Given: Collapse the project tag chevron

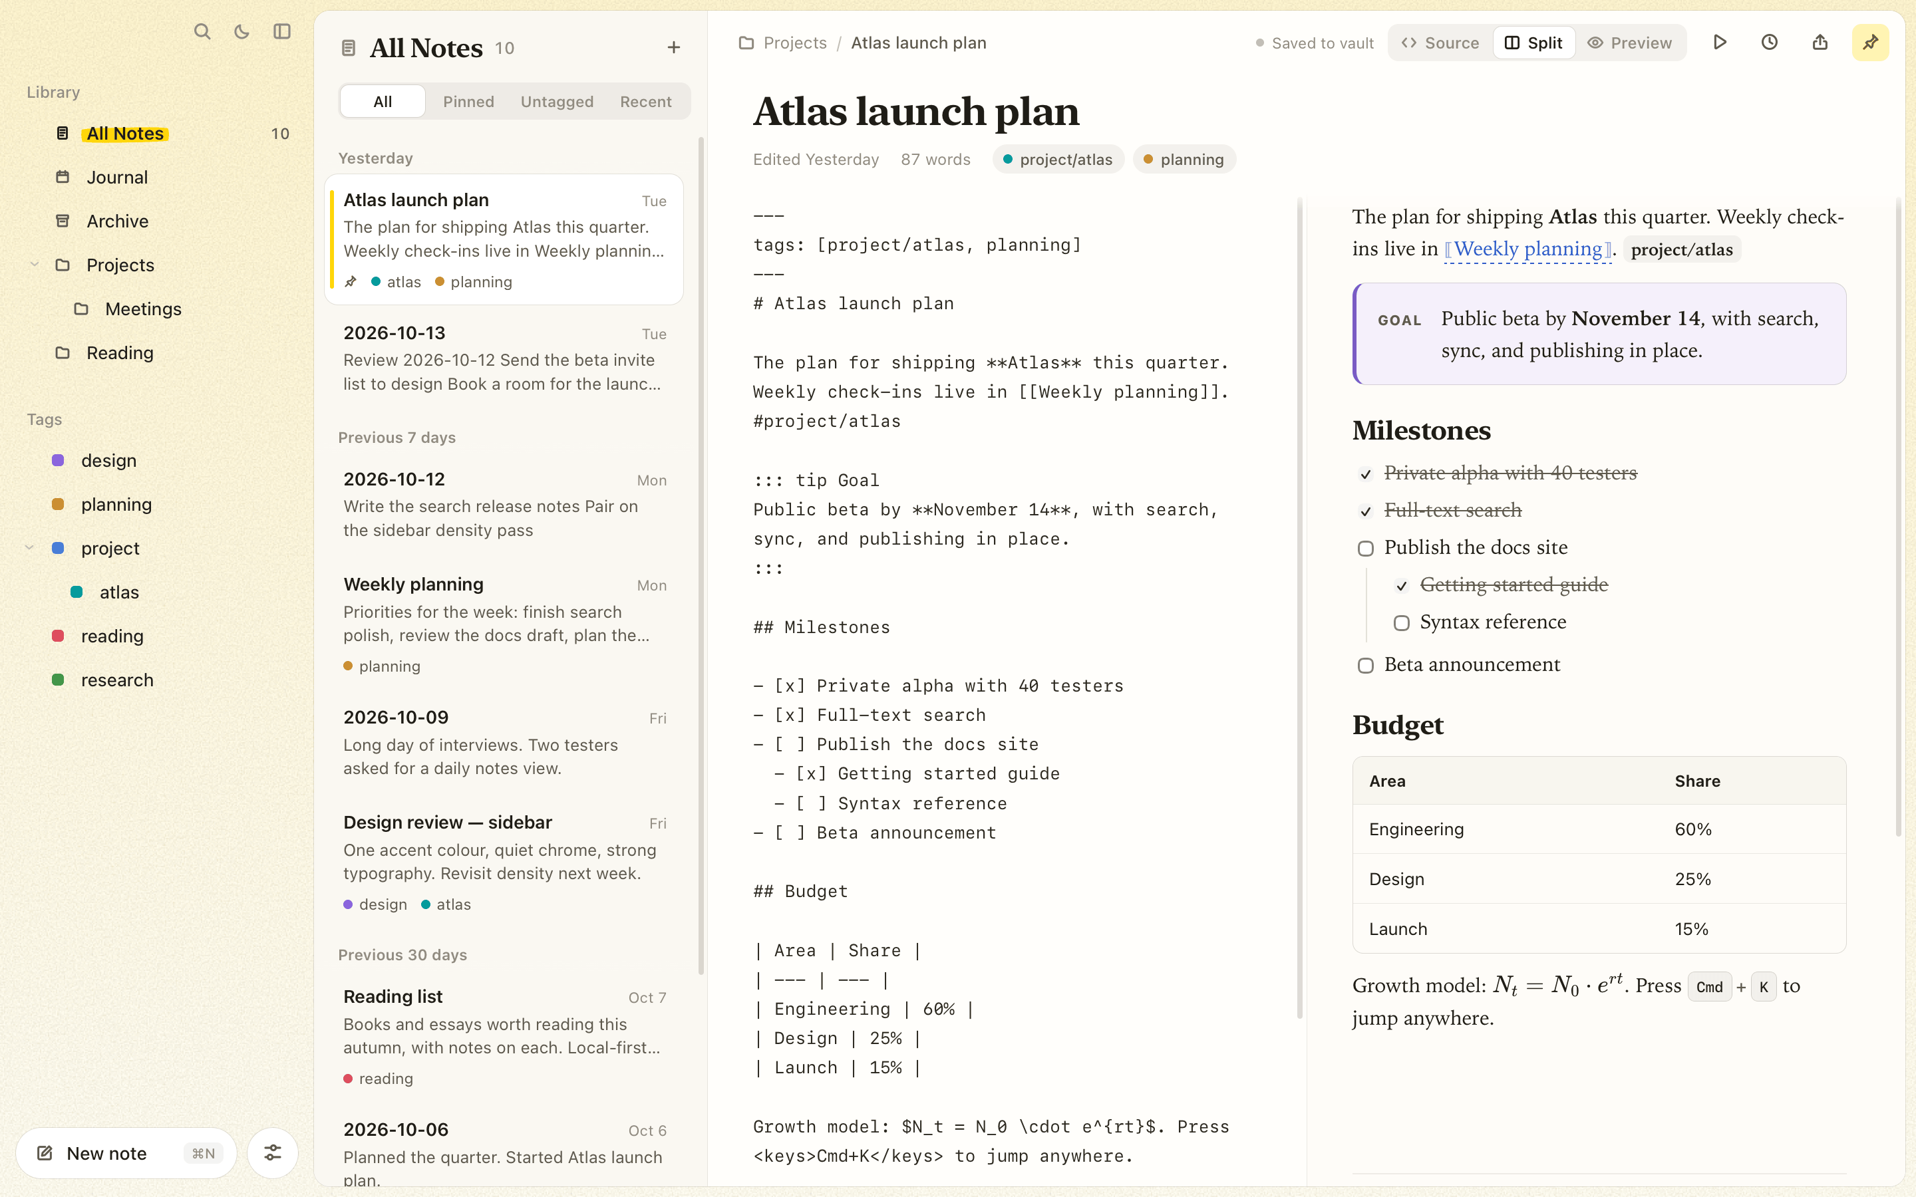Looking at the screenshot, I should pyautogui.click(x=29, y=548).
